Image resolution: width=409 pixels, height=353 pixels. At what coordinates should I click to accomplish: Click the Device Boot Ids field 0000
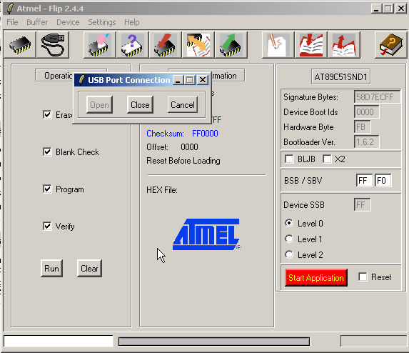coord(366,112)
